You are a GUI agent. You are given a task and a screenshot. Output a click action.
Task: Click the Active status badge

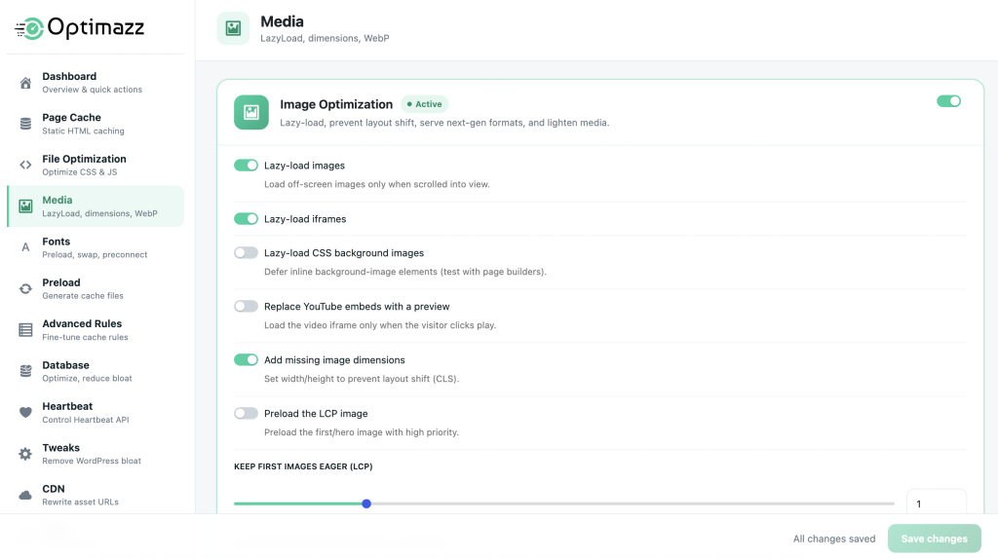(x=425, y=103)
